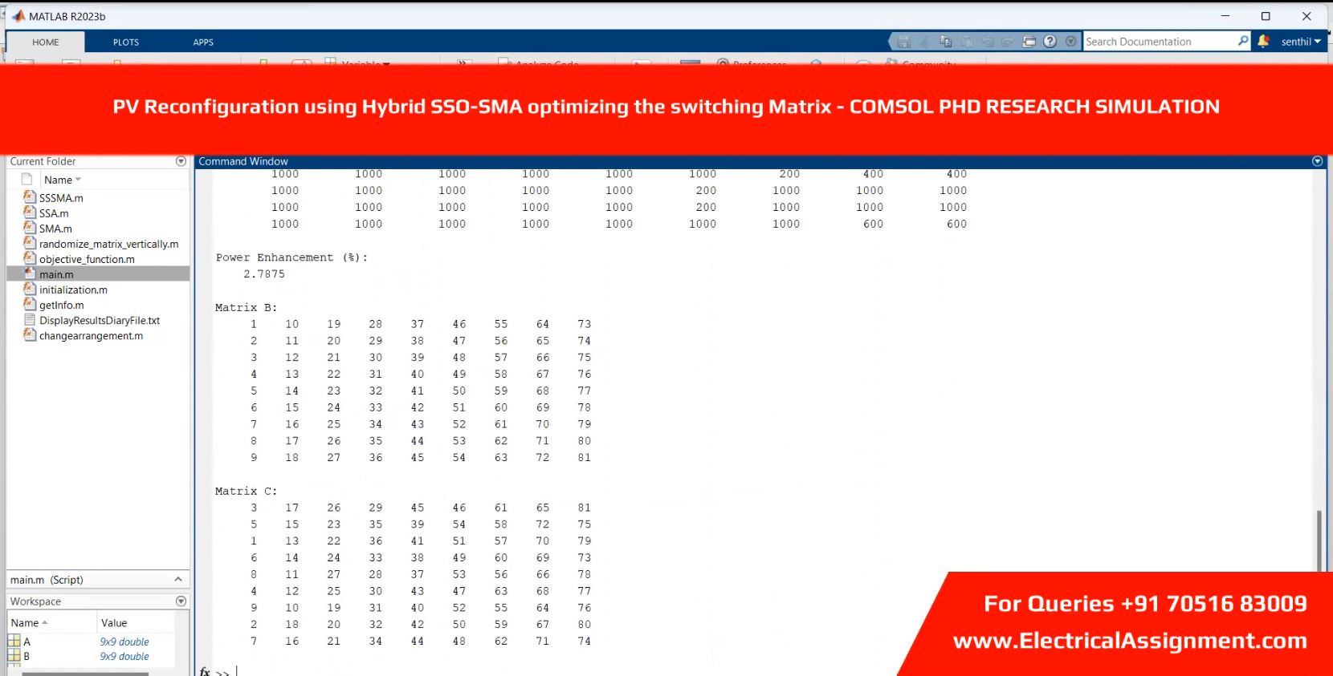Click the Redo arrow in quick access toolbar
1333x676 pixels.
pos(1008,42)
